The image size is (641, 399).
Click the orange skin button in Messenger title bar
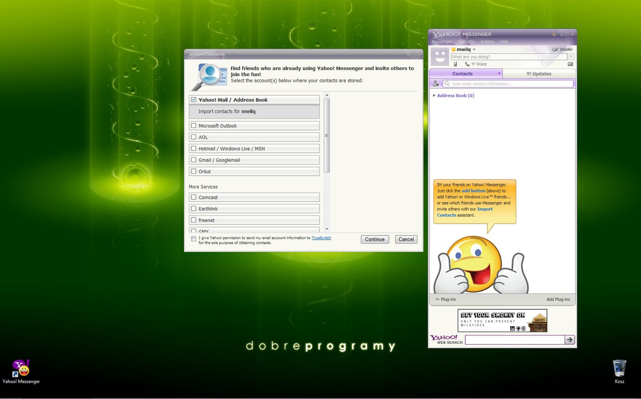pyautogui.click(x=554, y=34)
